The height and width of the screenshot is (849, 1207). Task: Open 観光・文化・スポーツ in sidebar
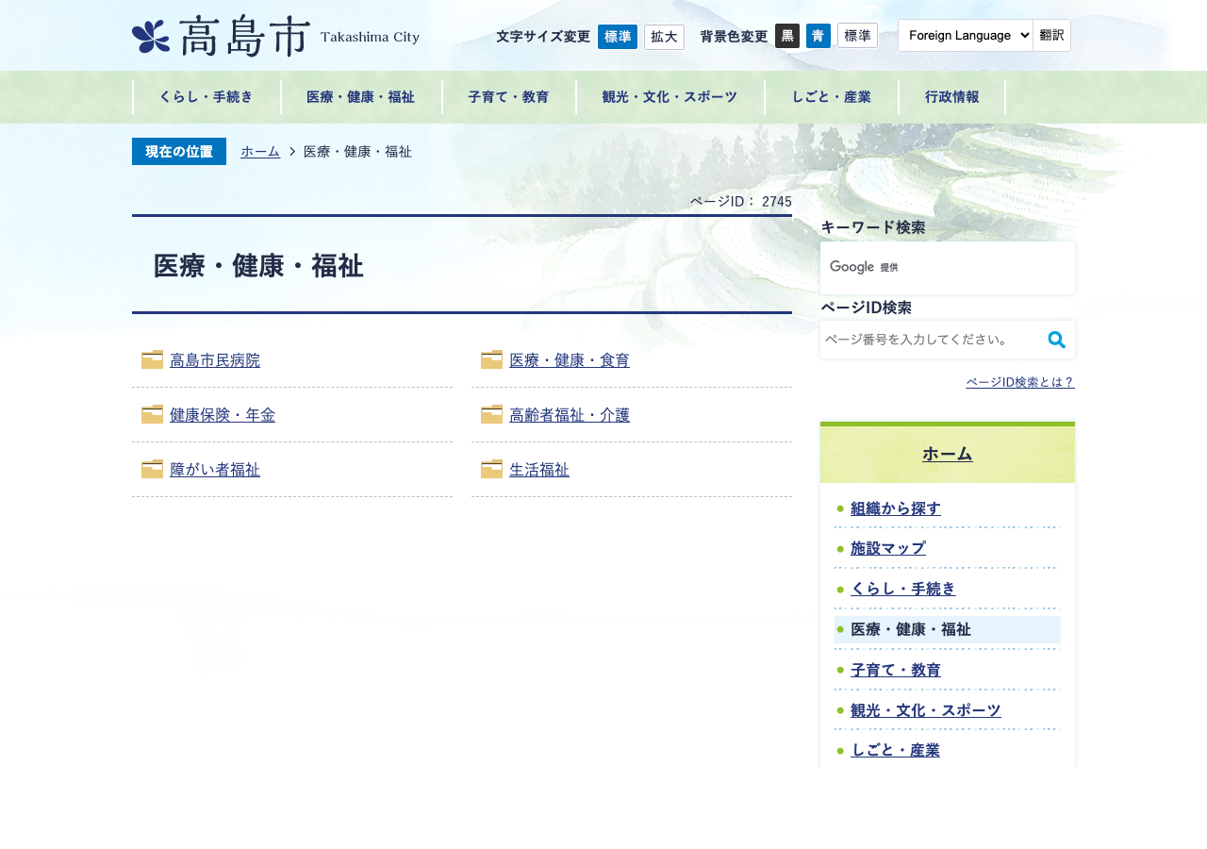pos(926,710)
